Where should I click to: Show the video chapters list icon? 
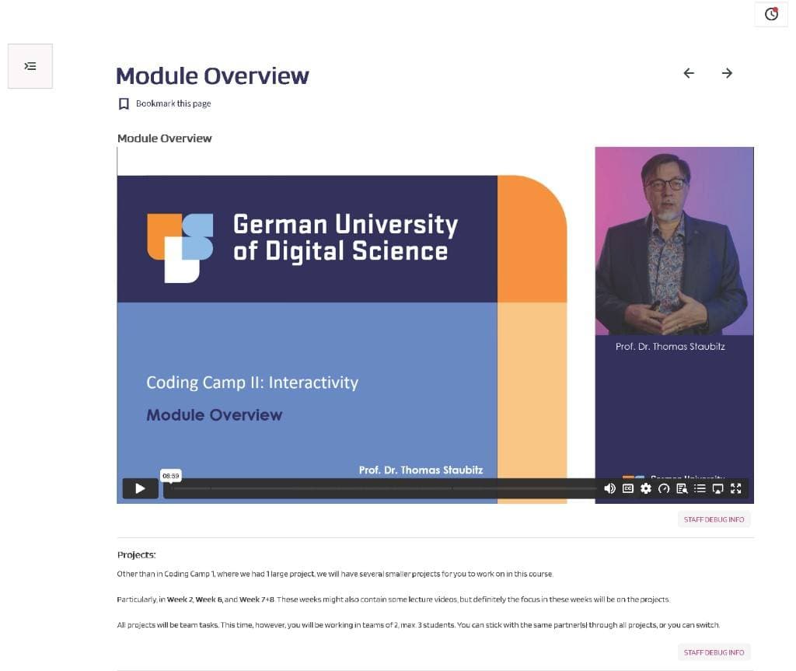click(700, 488)
